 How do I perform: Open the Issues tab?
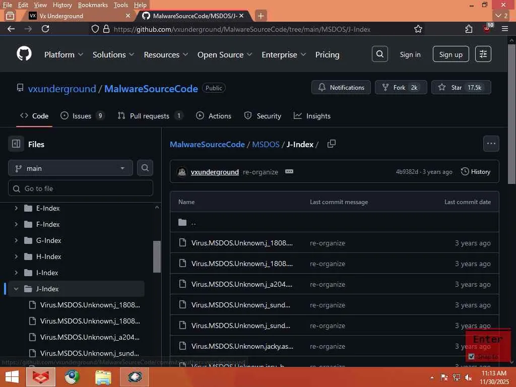[82, 116]
